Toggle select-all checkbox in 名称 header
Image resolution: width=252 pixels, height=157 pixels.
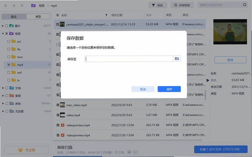pos(58,15)
